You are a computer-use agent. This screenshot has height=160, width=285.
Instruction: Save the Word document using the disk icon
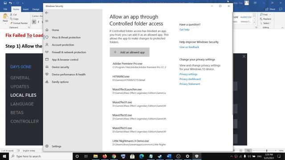click(x=5, y=3)
